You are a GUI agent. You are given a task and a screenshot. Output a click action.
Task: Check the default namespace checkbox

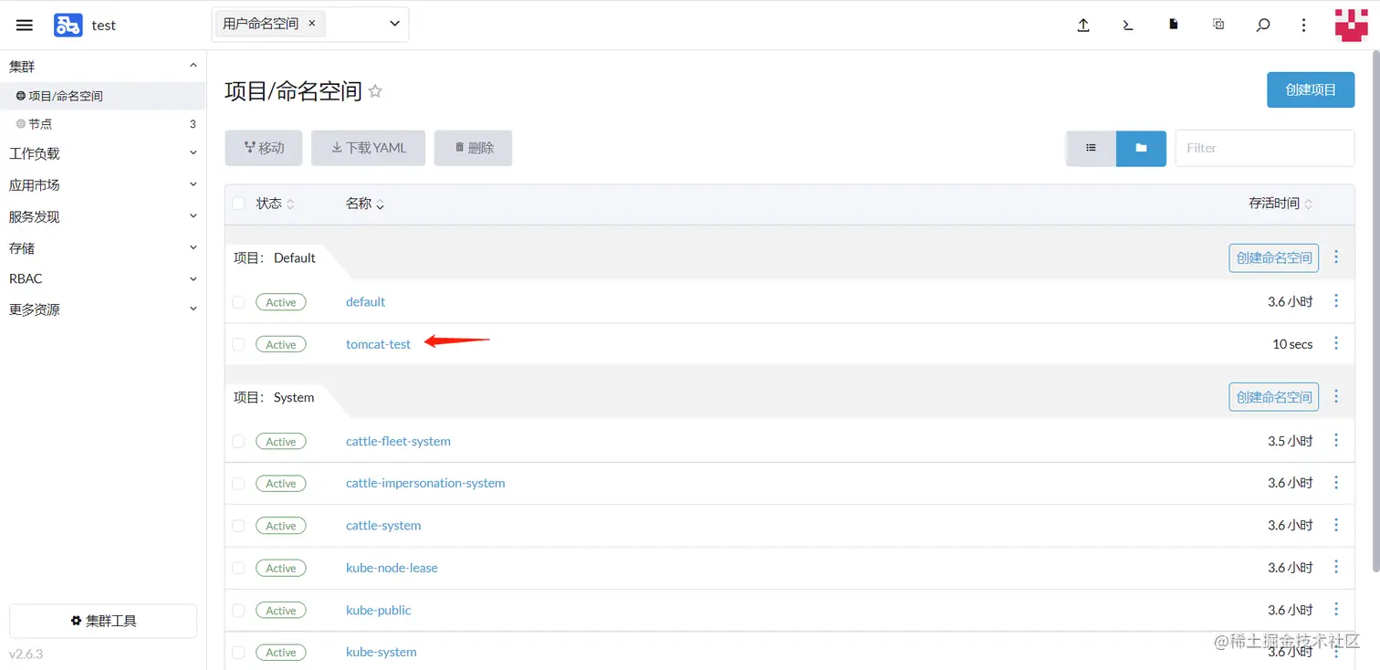point(238,302)
